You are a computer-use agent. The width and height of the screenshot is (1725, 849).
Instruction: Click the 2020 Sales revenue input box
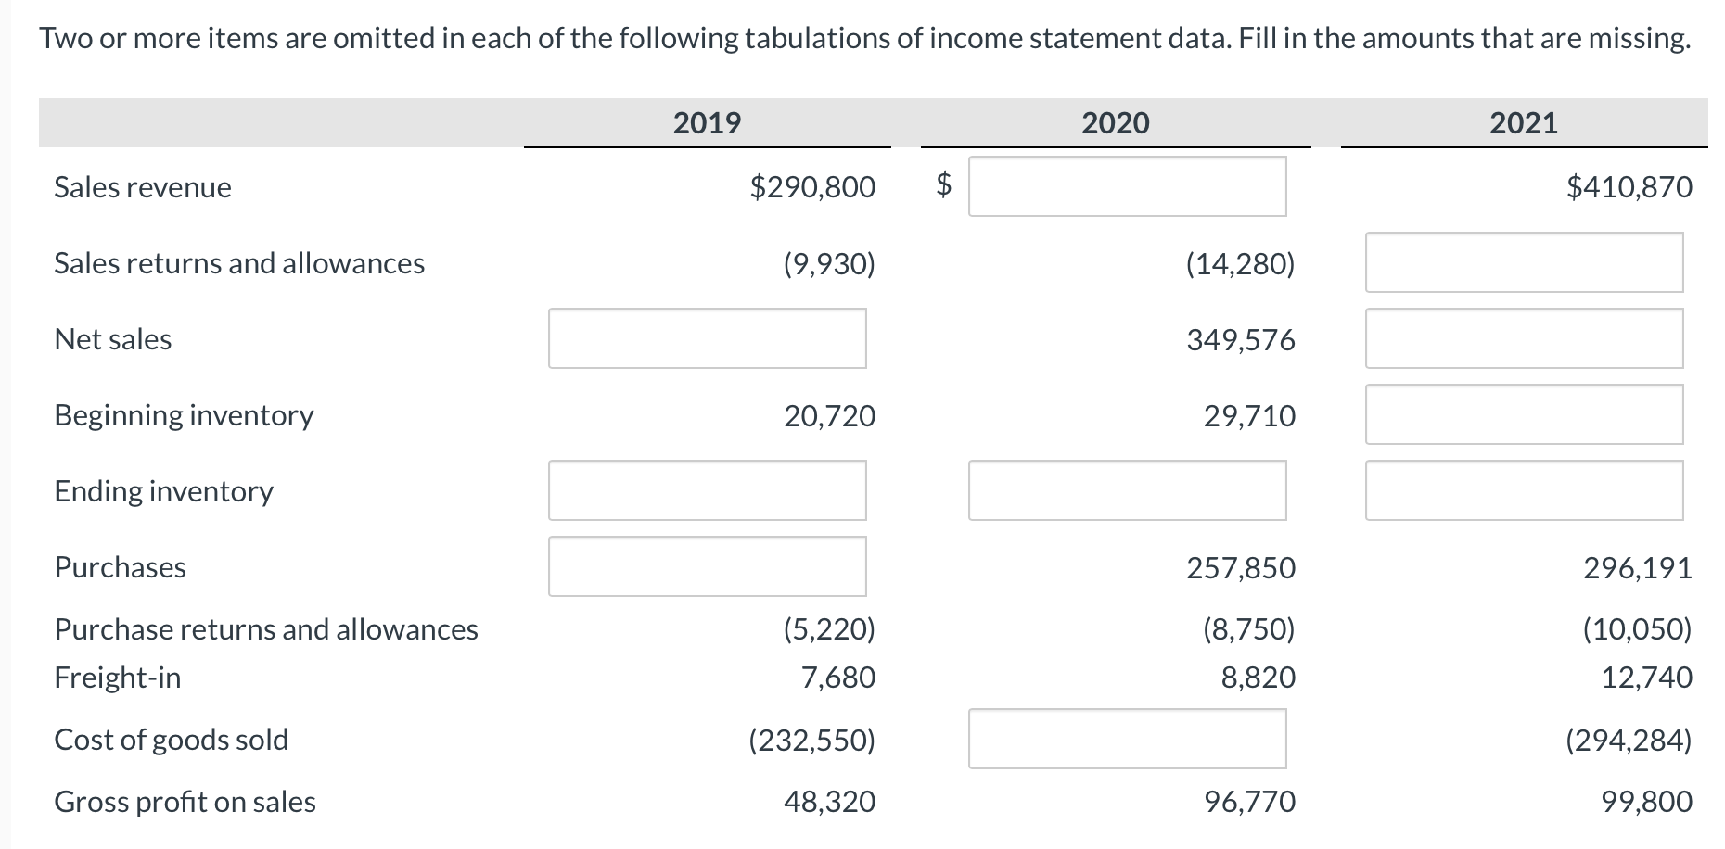click(1127, 186)
